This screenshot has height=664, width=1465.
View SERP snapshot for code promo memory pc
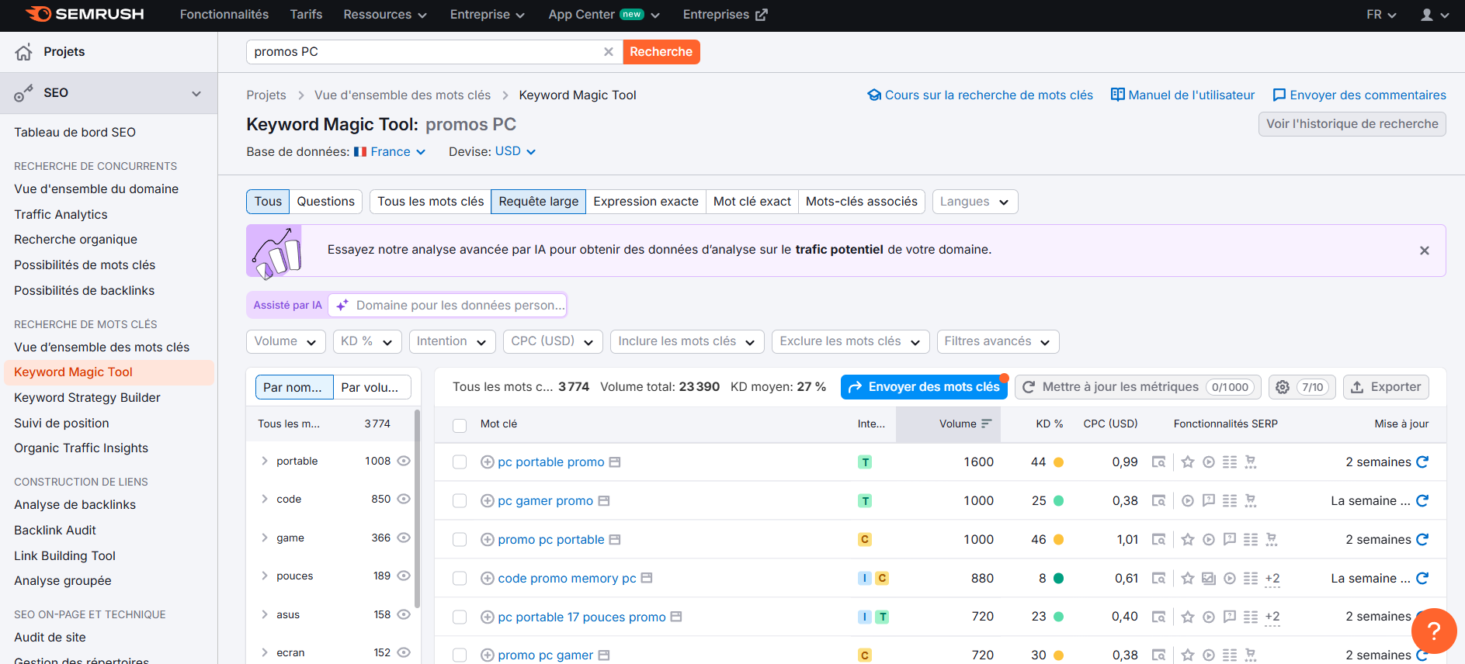pyautogui.click(x=1158, y=578)
